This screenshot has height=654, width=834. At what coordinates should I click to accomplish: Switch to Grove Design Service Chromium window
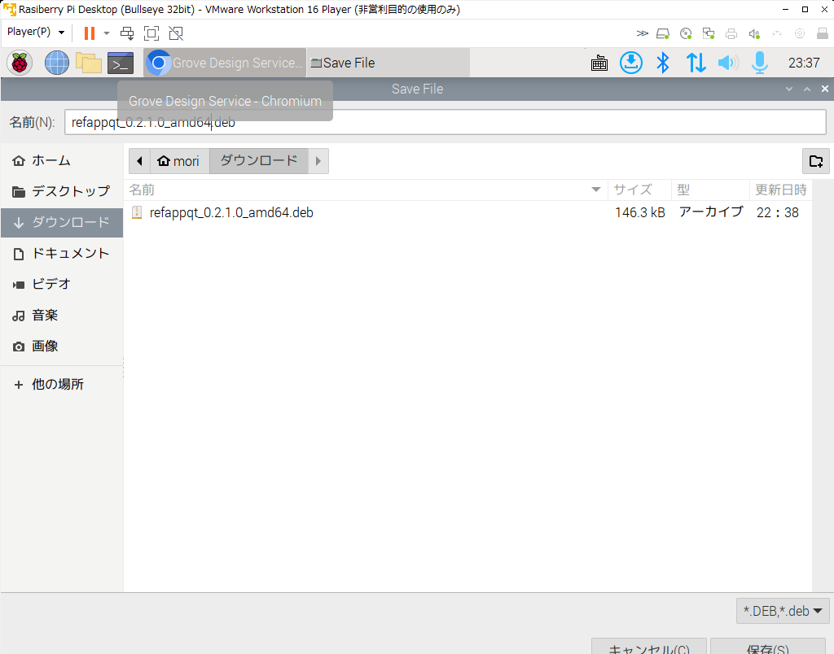pos(225,63)
